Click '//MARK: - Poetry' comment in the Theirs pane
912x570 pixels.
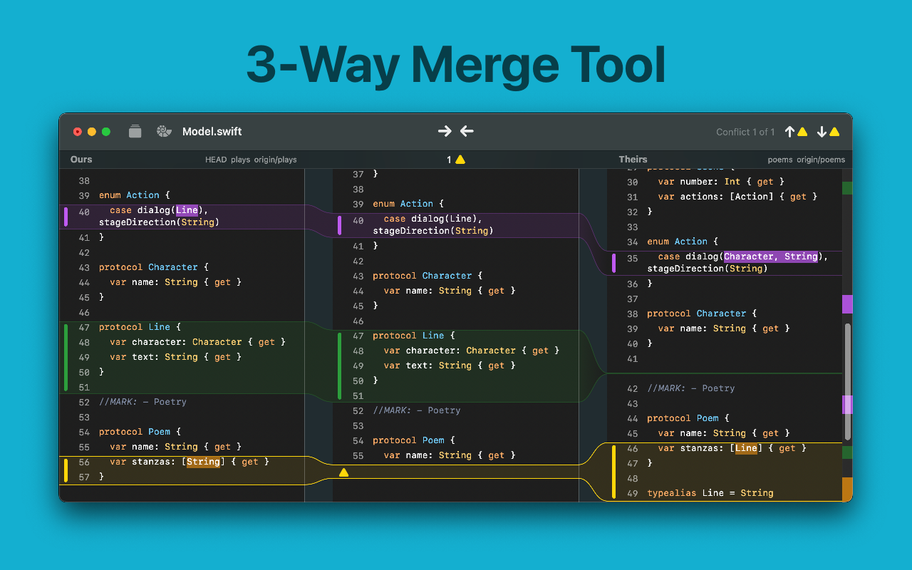[691, 388]
